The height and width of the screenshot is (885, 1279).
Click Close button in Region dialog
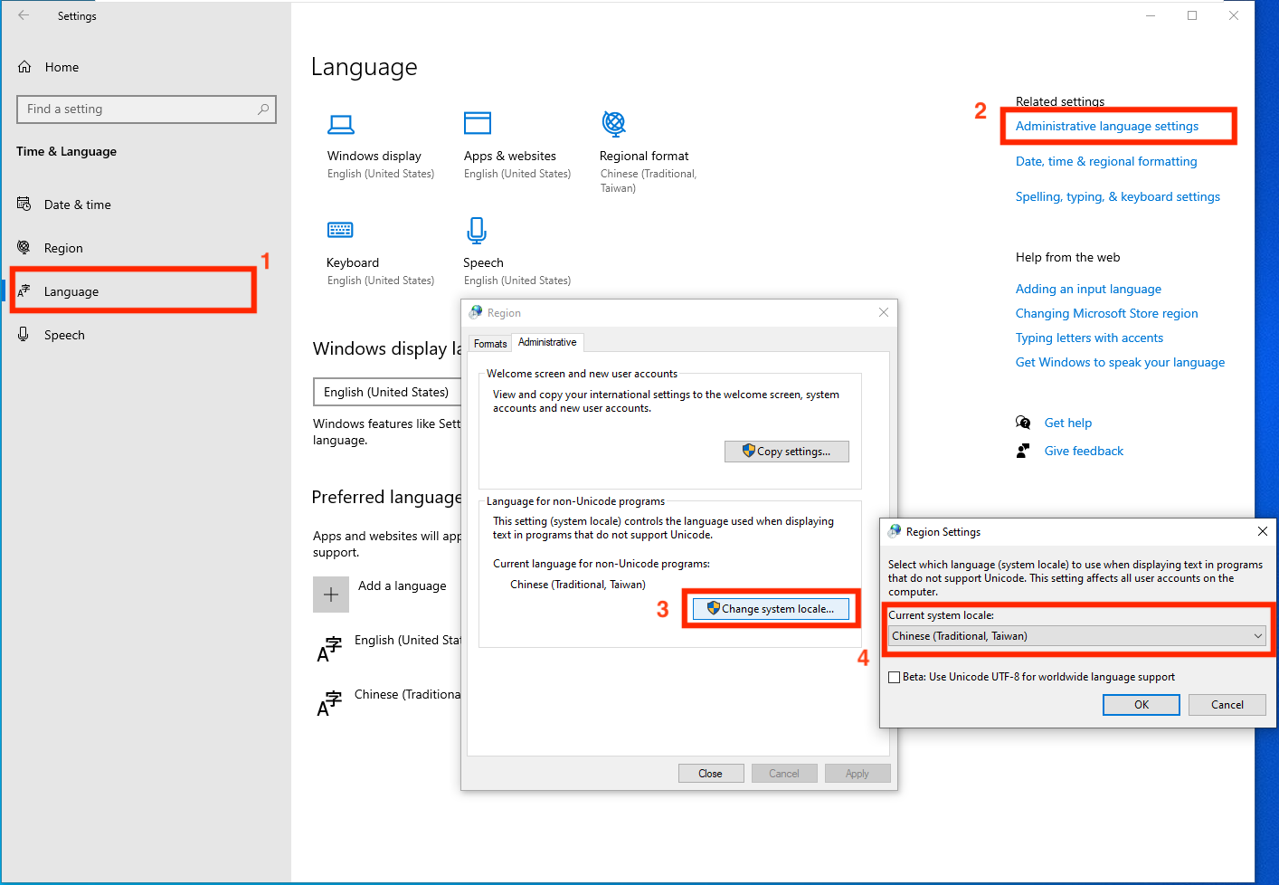point(711,774)
